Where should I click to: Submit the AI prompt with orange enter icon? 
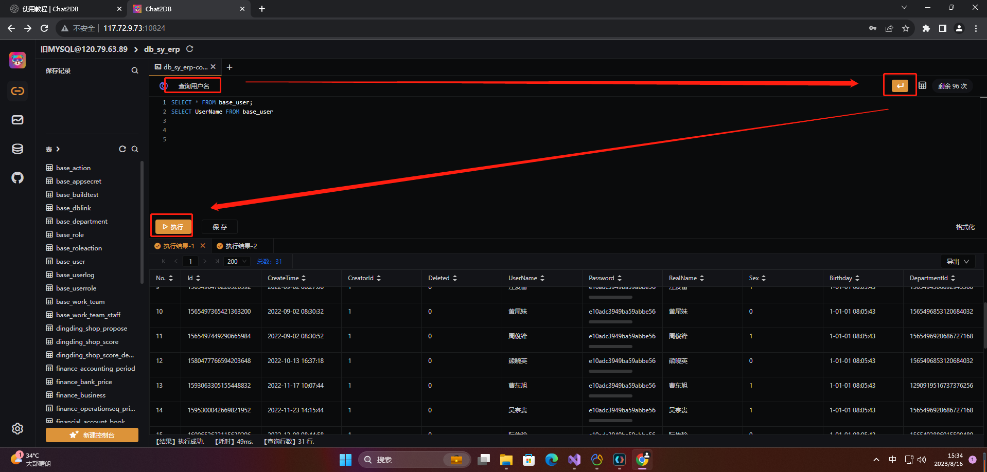(x=900, y=86)
